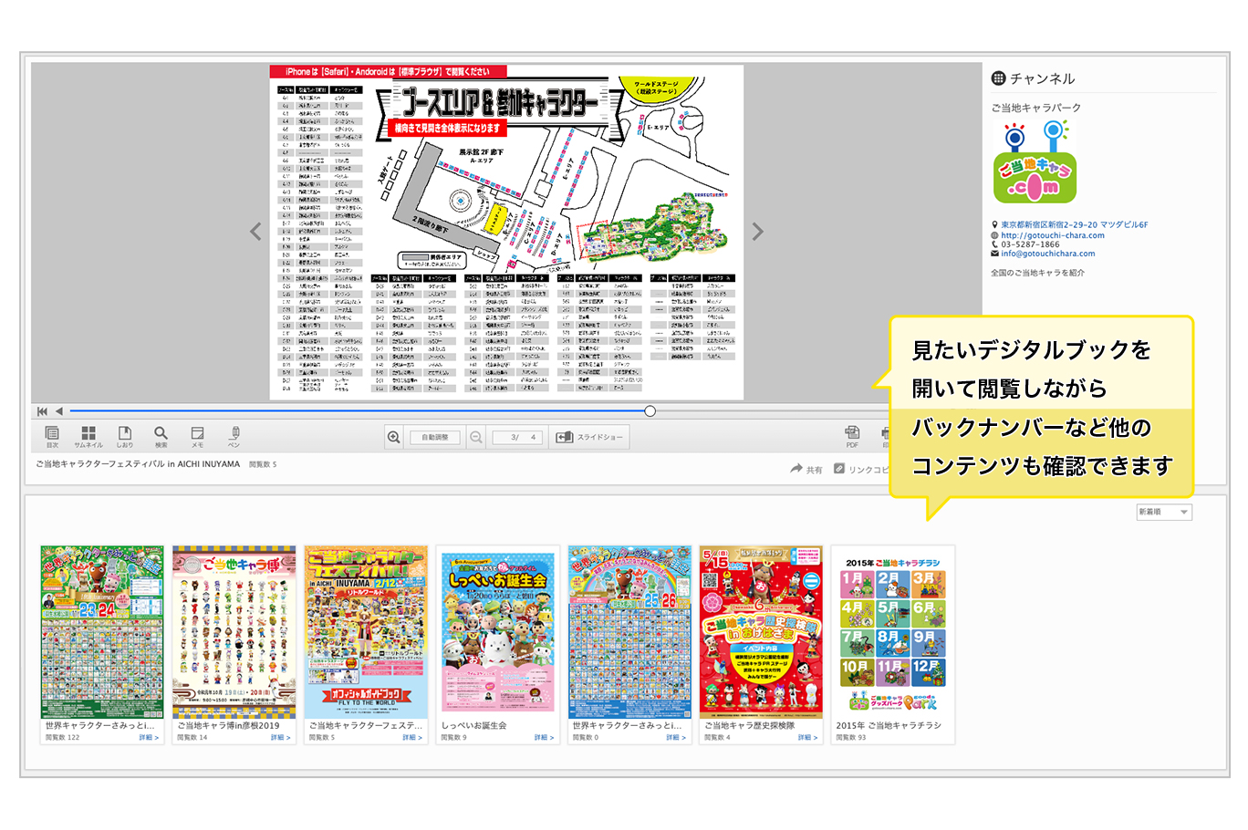Show the thumbnail (サムネイル) grid view
Viewport: 1248px width, 830px height.
click(88, 434)
